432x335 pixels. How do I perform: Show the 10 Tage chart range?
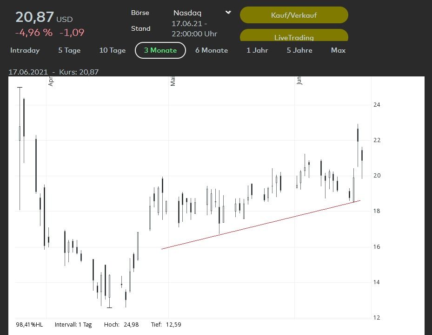click(x=113, y=50)
